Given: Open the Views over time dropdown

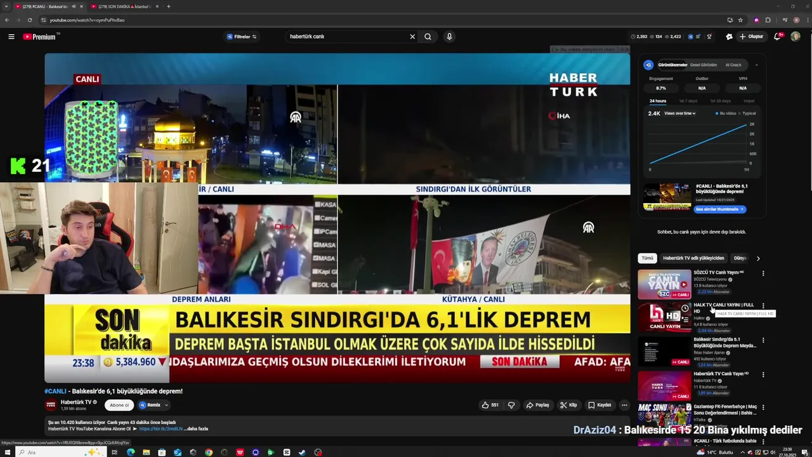Looking at the screenshot, I should [680, 114].
